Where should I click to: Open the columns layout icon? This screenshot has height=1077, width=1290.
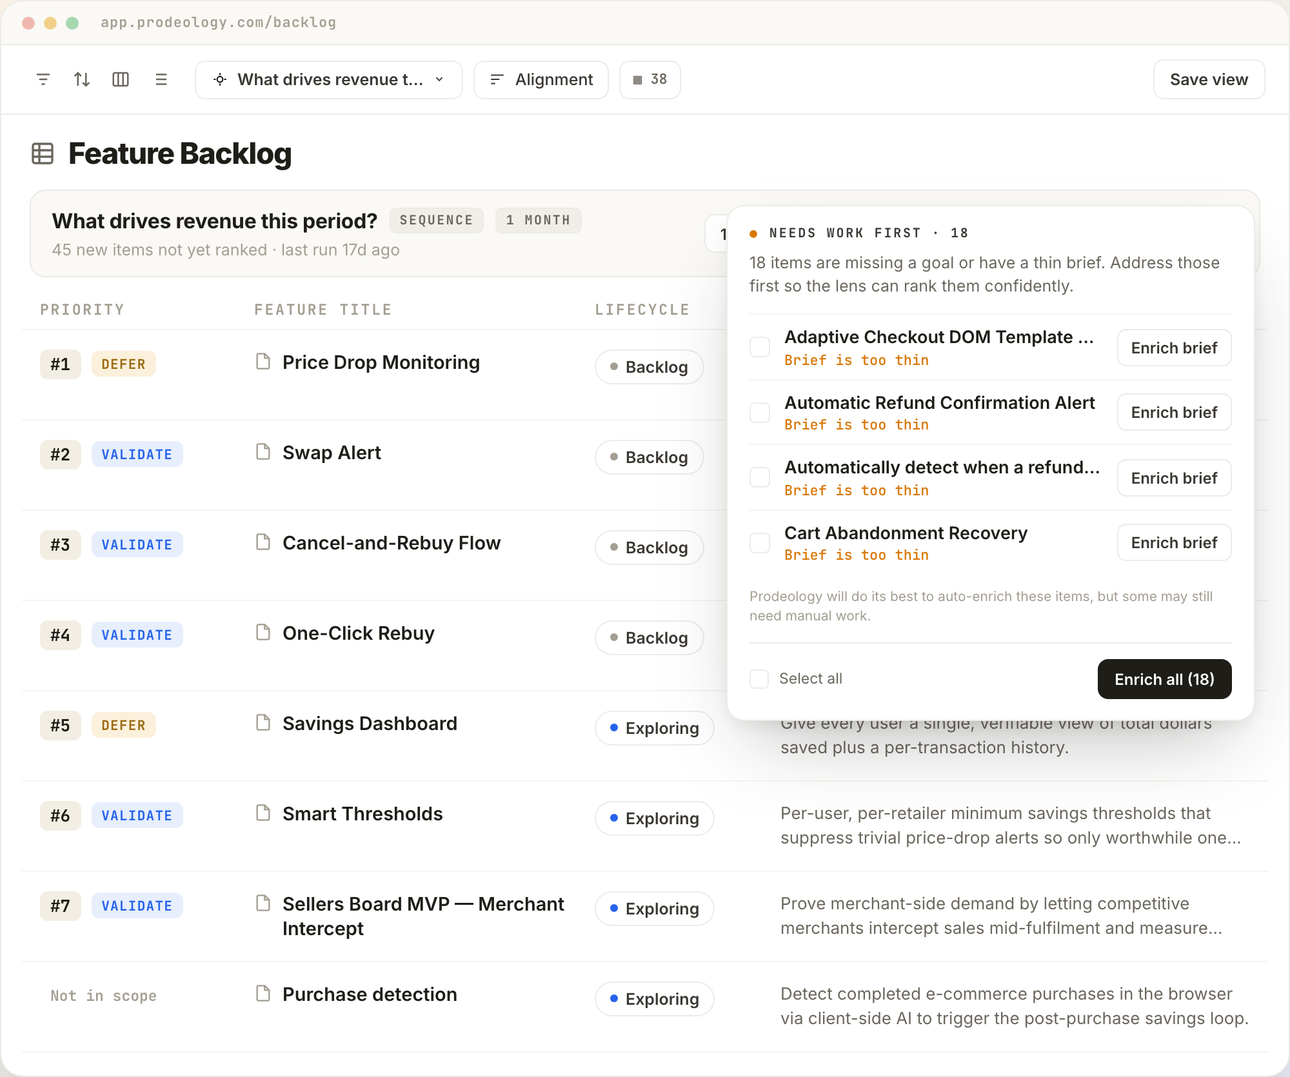[121, 79]
